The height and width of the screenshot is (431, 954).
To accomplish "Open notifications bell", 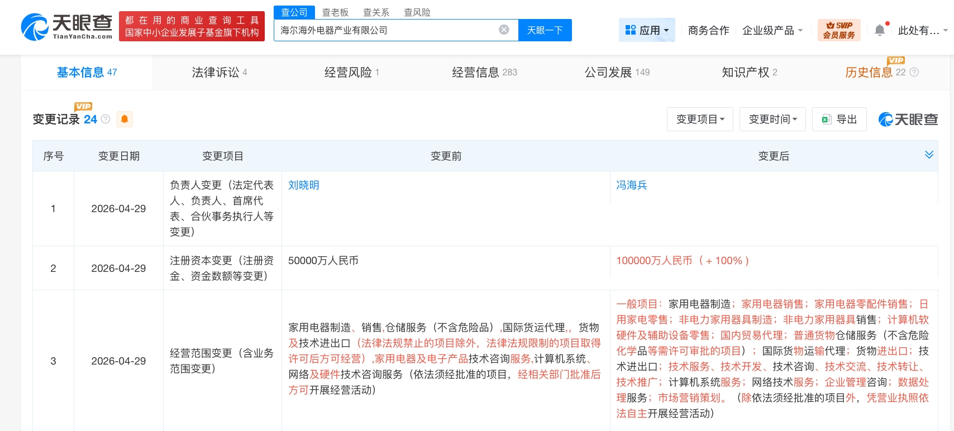I will pos(880,30).
